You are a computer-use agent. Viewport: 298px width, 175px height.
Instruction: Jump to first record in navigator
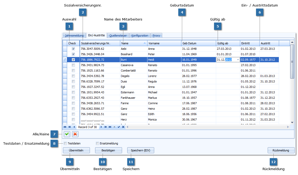pyautogui.click(x=65, y=127)
